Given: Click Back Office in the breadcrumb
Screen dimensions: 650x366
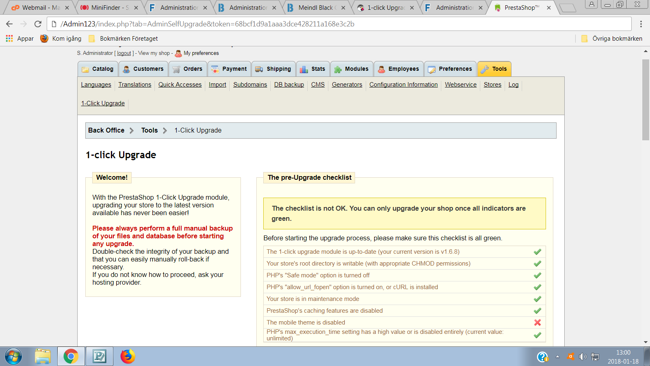Looking at the screenshot, I should click(106, 131).
